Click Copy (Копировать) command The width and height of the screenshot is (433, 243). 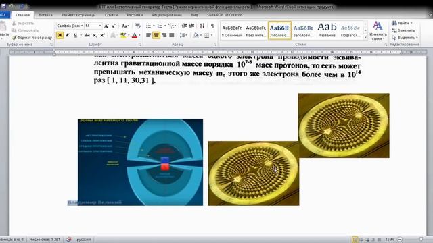(26, 30)
